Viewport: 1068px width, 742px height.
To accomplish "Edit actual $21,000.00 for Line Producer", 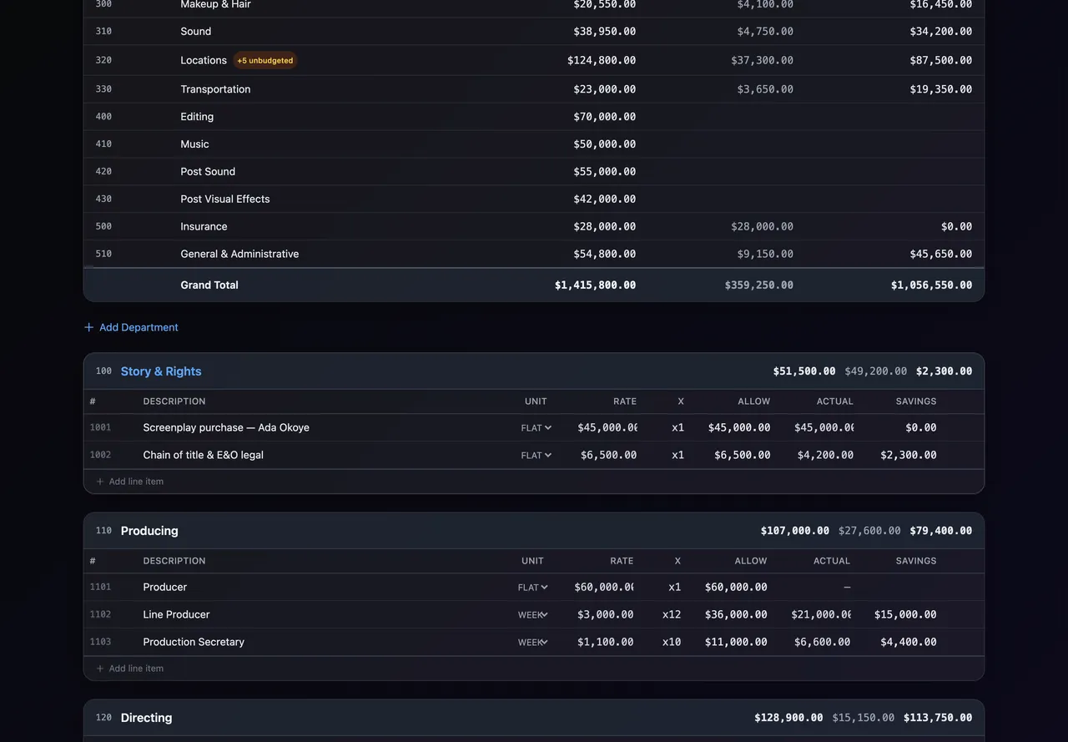I will (820, 614).
